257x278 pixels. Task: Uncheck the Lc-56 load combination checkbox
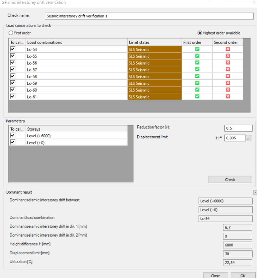point(13,63)
